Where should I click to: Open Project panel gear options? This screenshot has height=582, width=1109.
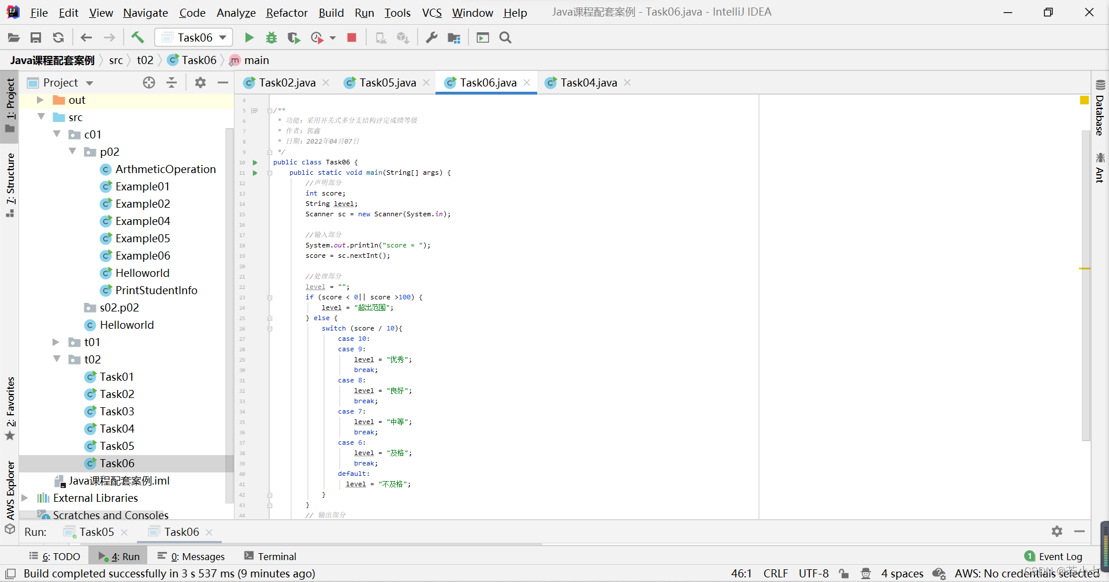pyautogui.click(x=200, y=82)
